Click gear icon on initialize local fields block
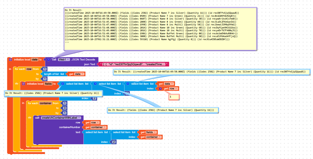The width and height of the screenshot is (313, 159). 24,84
